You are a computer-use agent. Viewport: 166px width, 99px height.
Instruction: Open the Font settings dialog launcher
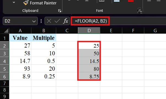(140, 11)
